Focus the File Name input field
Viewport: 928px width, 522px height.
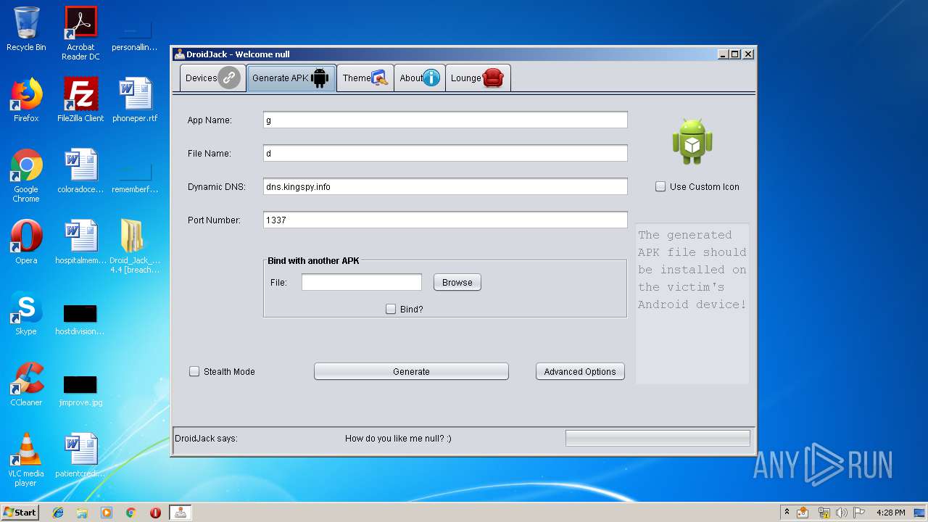445,153
